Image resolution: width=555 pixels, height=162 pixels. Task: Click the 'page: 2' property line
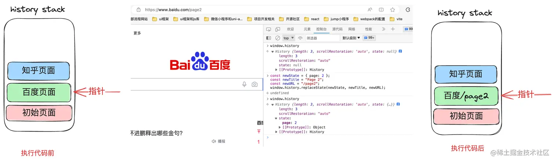click(289, 123)
